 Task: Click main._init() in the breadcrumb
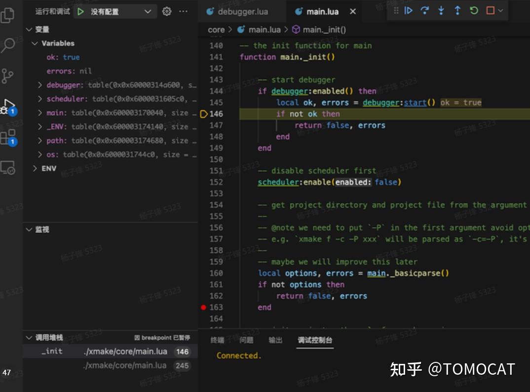coord(324,30)
